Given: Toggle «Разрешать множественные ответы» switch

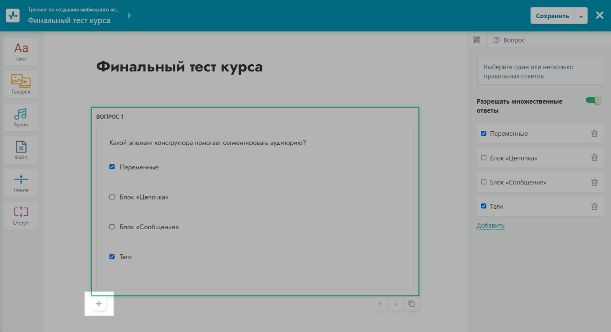Looking at the screenshot, I should tap(593, 101).
